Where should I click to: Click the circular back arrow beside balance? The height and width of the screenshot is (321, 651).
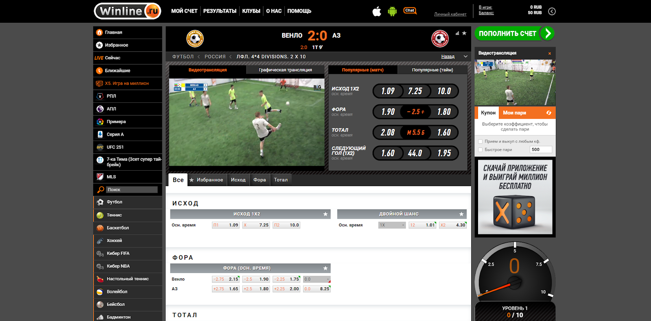click(x=552, y=11)
